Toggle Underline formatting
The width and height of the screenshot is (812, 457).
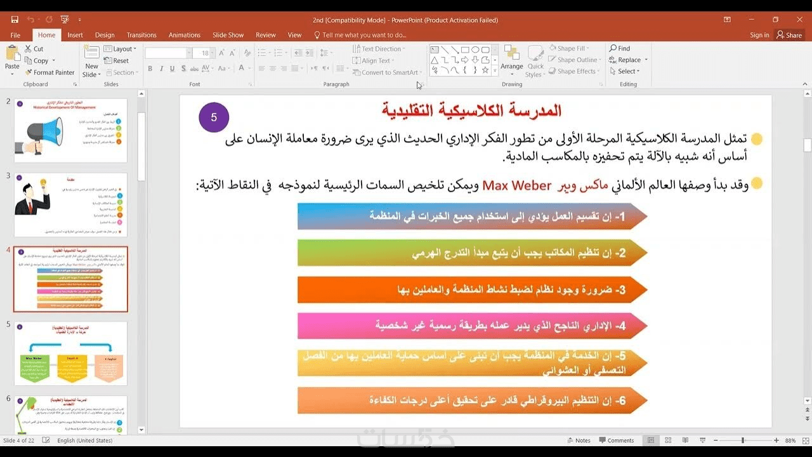173,69
